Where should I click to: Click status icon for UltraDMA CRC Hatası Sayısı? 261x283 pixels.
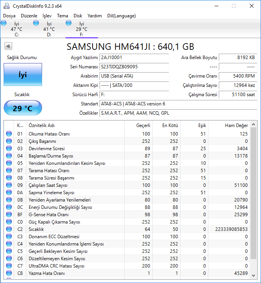(9, 266)
